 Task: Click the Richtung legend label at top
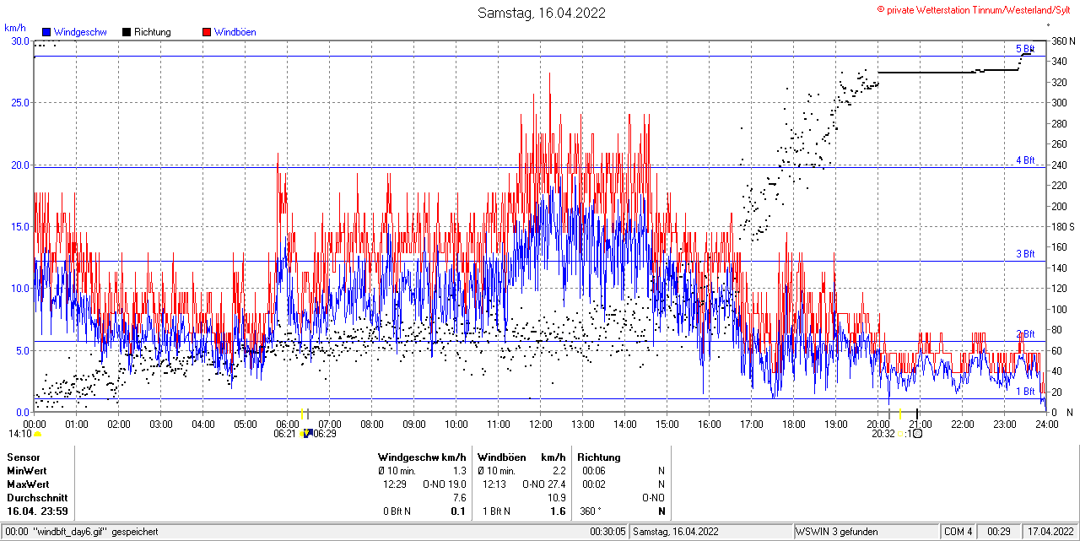(153, 32)
